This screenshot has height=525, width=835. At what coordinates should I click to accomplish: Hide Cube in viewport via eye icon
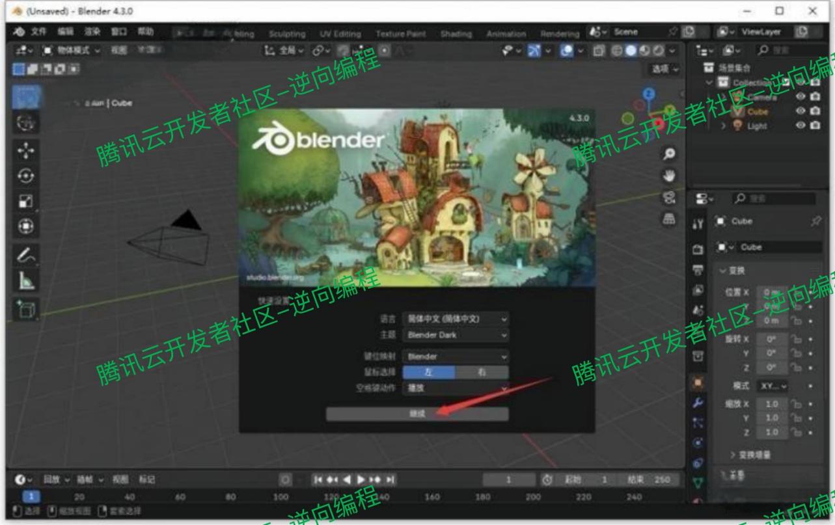[x=799, y=111]
